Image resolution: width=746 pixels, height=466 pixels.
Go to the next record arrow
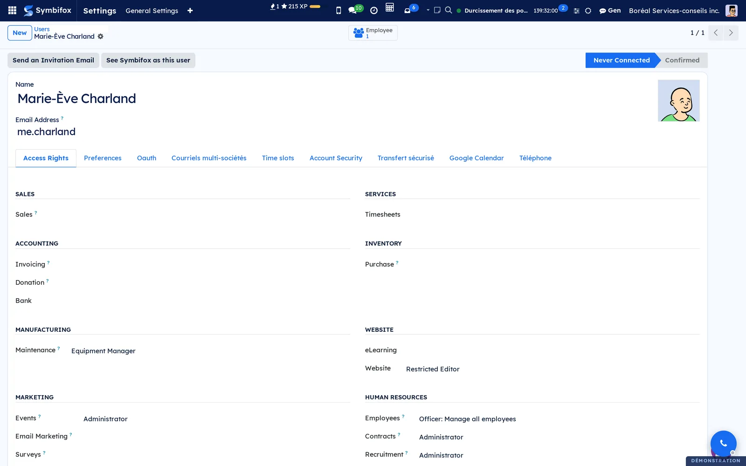click(731, 33)
